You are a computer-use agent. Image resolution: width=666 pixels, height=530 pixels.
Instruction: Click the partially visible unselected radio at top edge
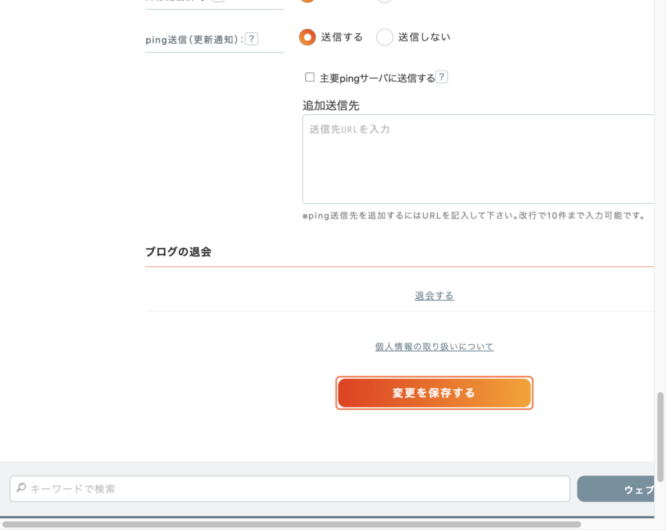point(385,1)
